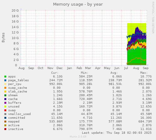The width and height of the screenshot is (156, 140).
Task: Click committed current value 11.65G
Action: point(57,118)
